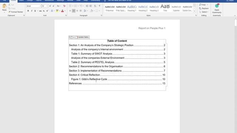Apply the Heading 1 style
237x133 pixels.
(132, 8)
